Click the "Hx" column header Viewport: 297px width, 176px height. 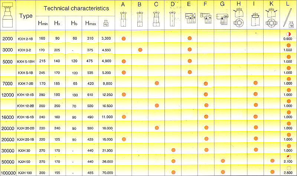[57, 23]
